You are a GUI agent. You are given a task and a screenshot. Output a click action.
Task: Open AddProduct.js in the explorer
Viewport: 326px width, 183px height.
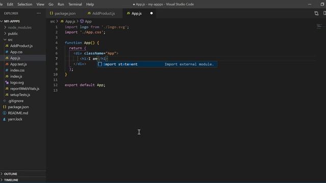click(21, 46)
